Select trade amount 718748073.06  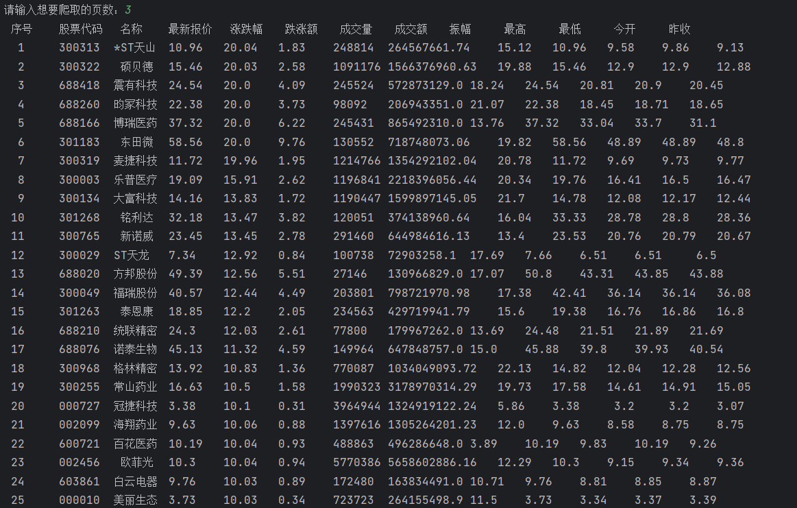tap(429, 143)
